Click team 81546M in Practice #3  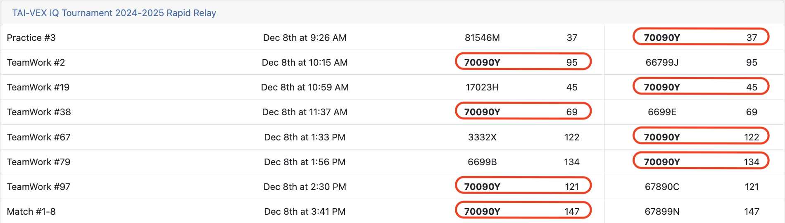click(x=482, y=38)
